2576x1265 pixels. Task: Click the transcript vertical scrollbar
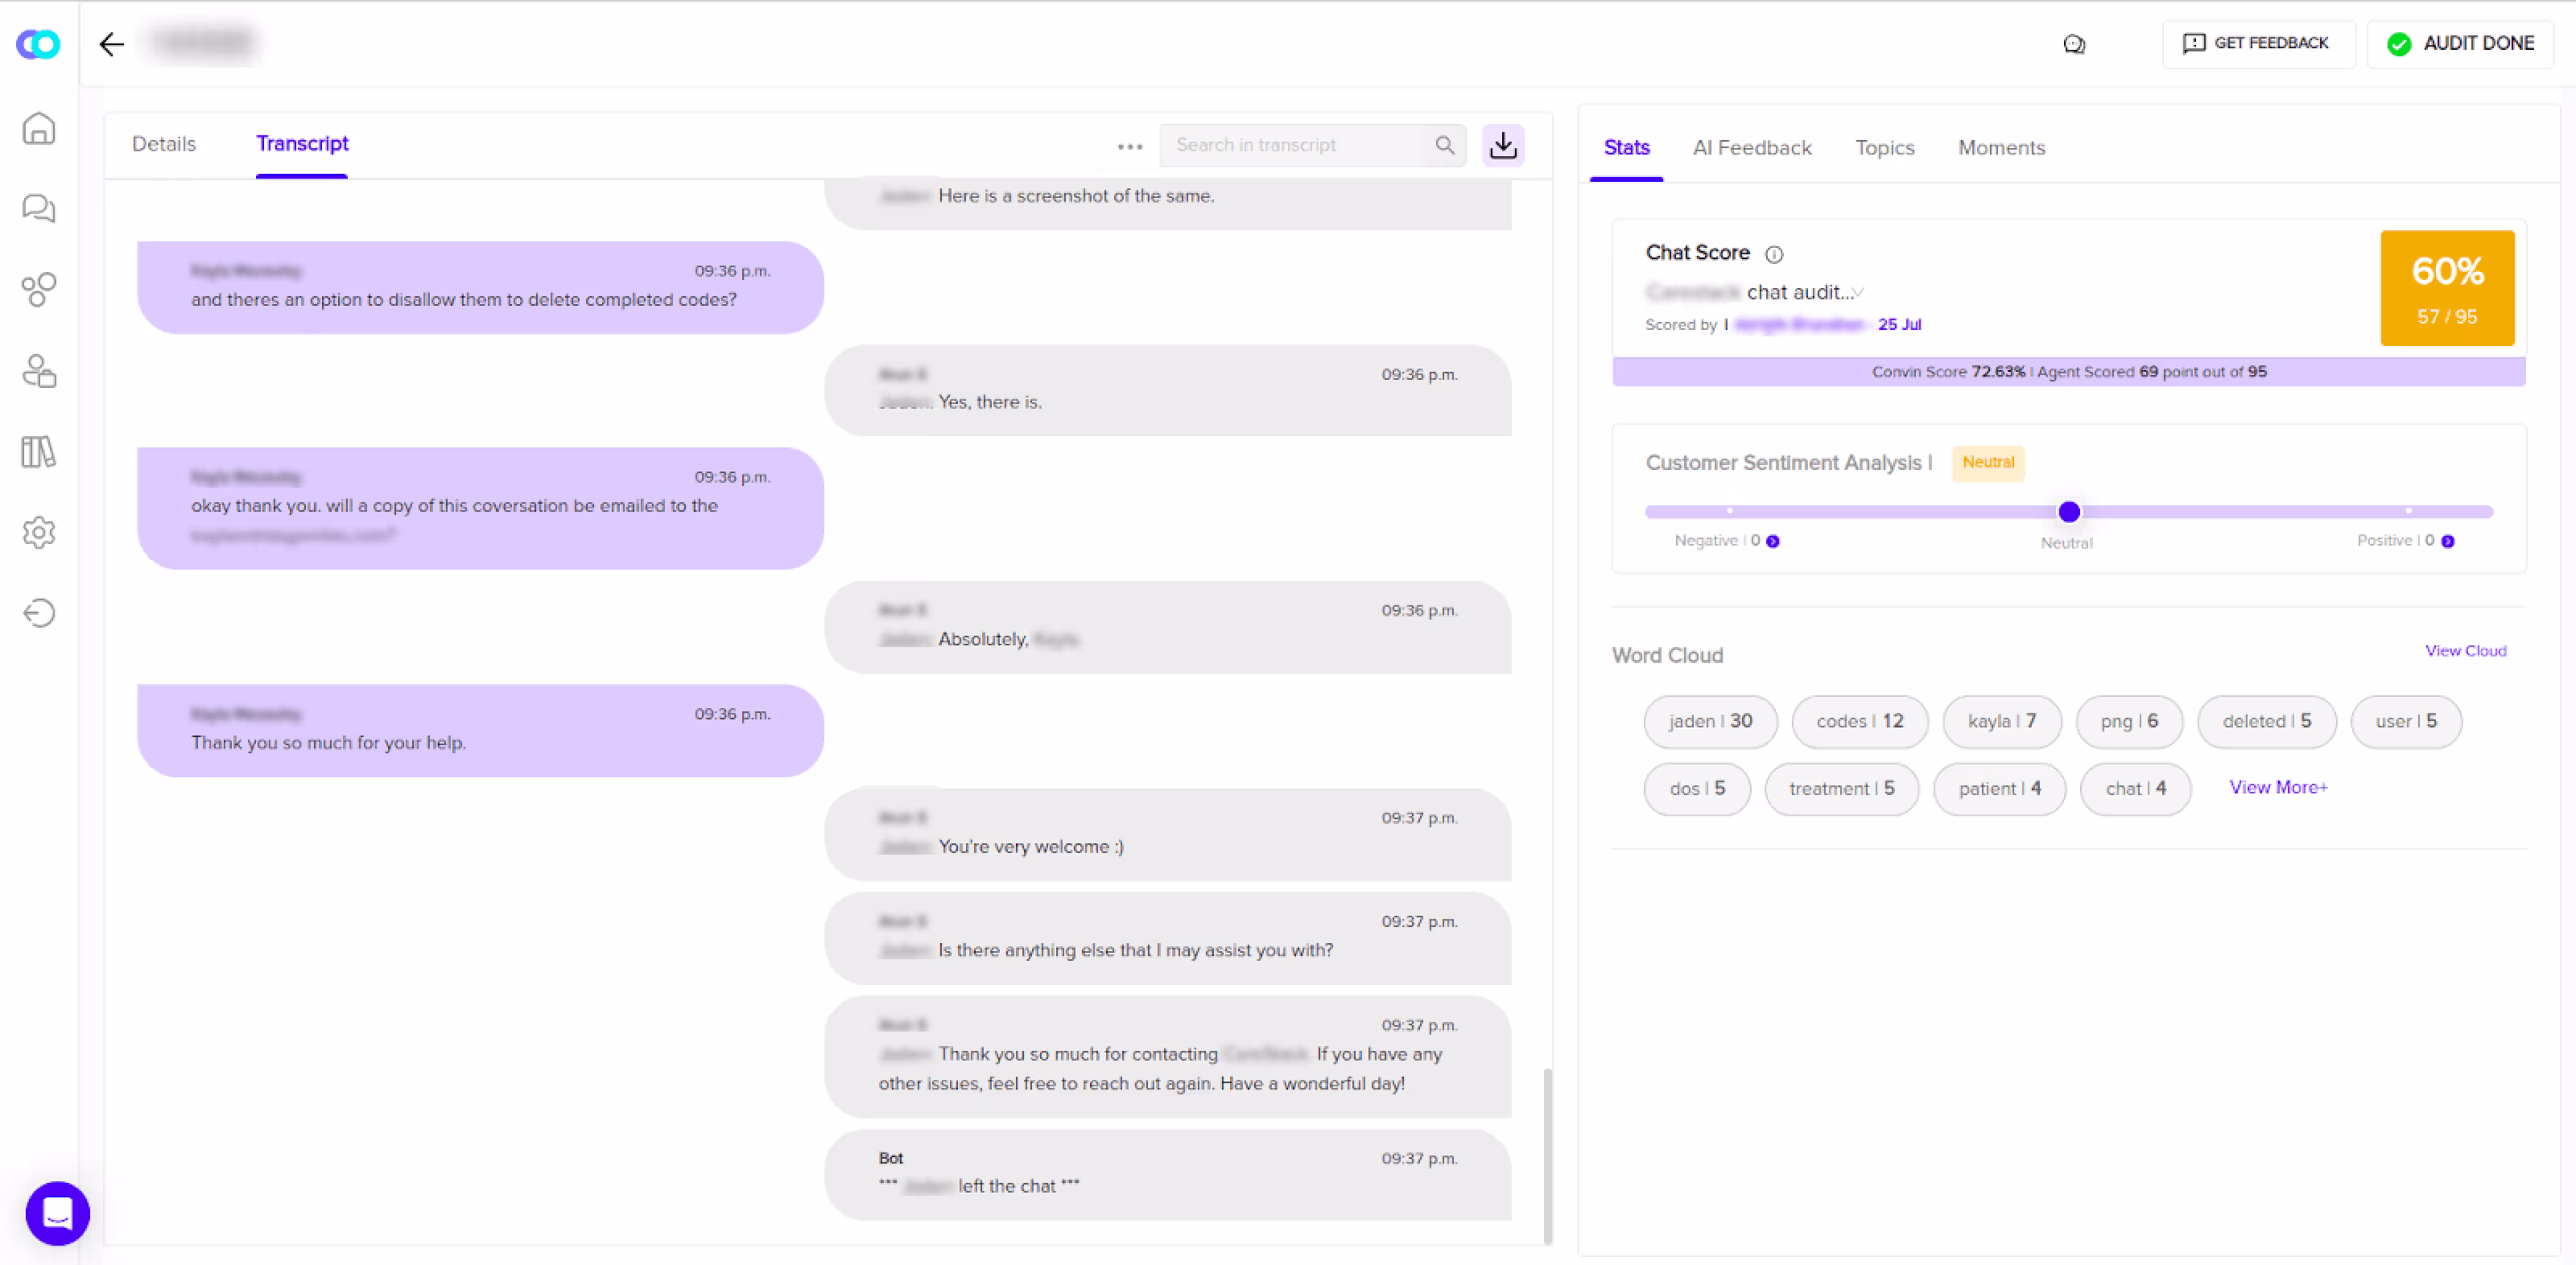1547,1155
